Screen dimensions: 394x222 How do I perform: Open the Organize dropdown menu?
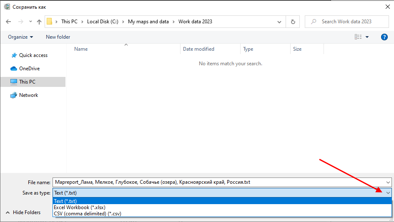pyautogui.click(x=20, y=37)
